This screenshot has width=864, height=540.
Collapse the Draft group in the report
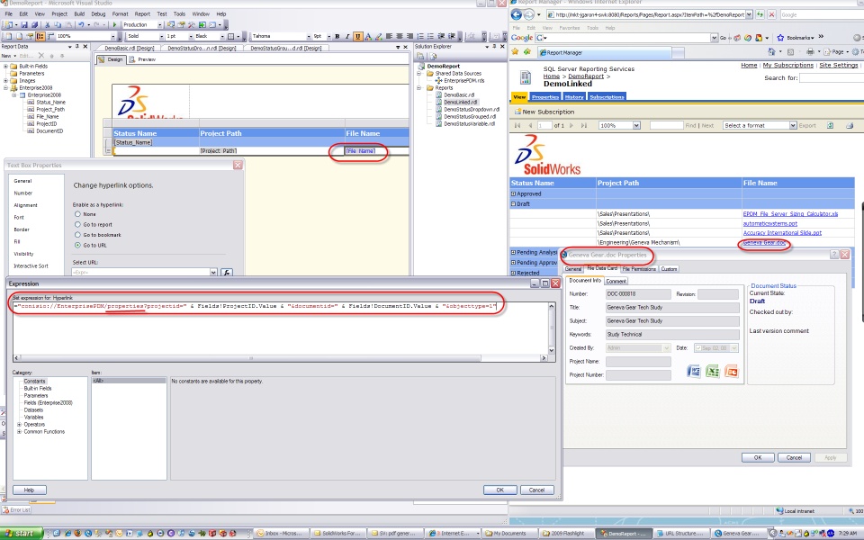[514, 204]
